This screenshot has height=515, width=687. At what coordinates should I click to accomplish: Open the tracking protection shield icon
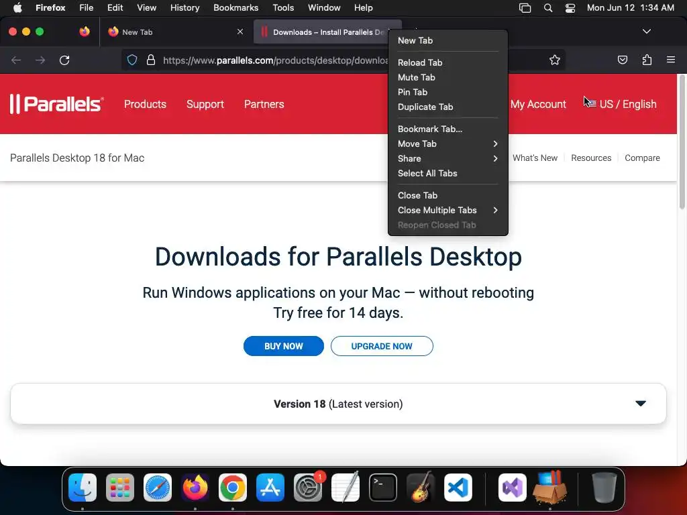point(132,60)
